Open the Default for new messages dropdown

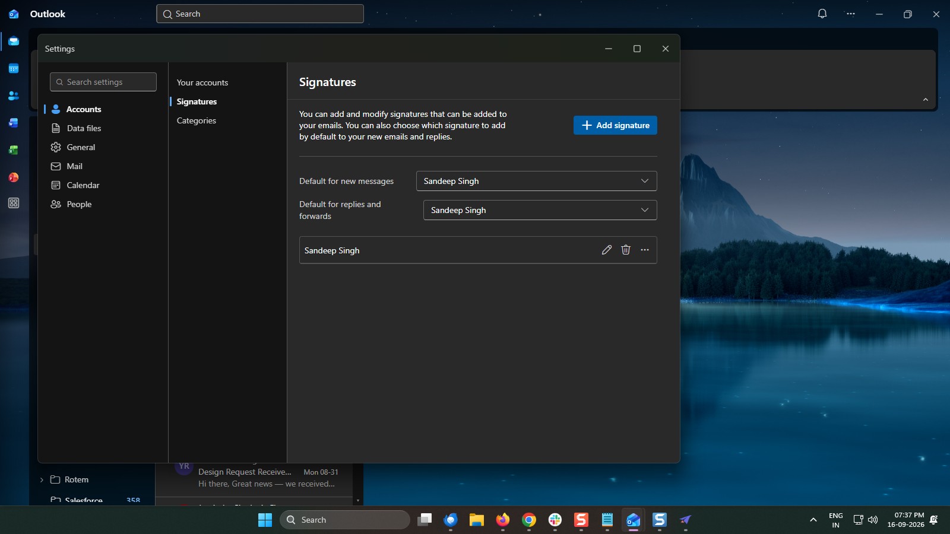537,181
